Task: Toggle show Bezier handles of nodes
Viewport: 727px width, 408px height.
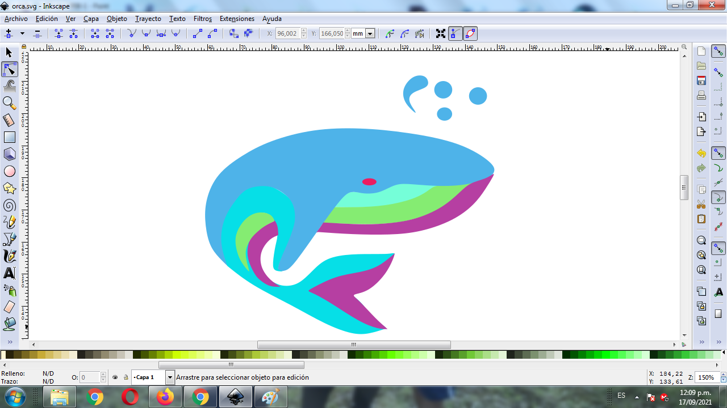Action: [x=456, y=33]
